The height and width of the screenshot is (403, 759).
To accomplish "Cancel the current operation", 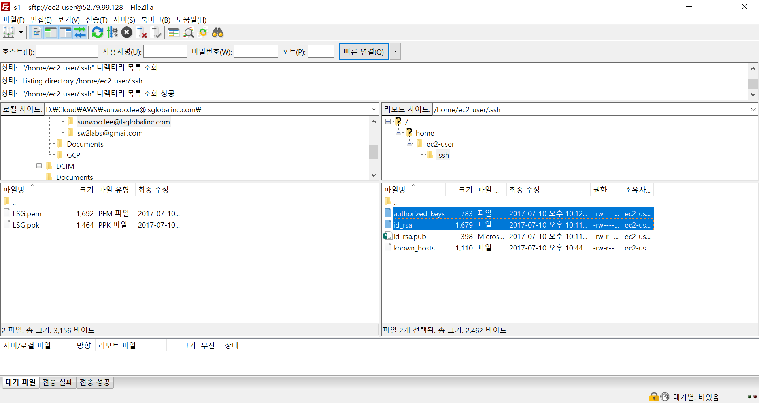I will [x=127, y=32].
